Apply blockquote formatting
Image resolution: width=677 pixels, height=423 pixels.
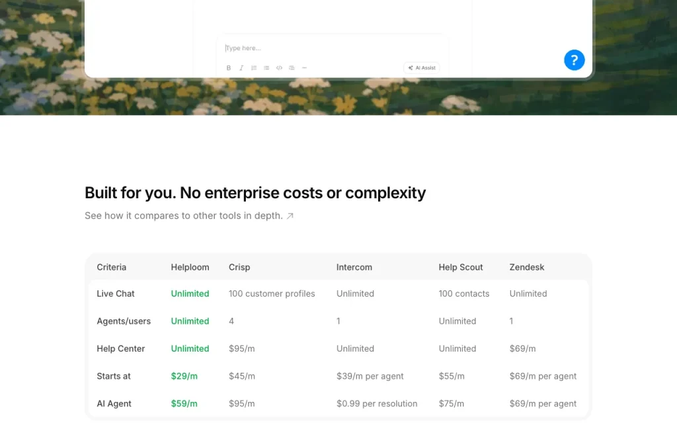[x=292, y=68]
